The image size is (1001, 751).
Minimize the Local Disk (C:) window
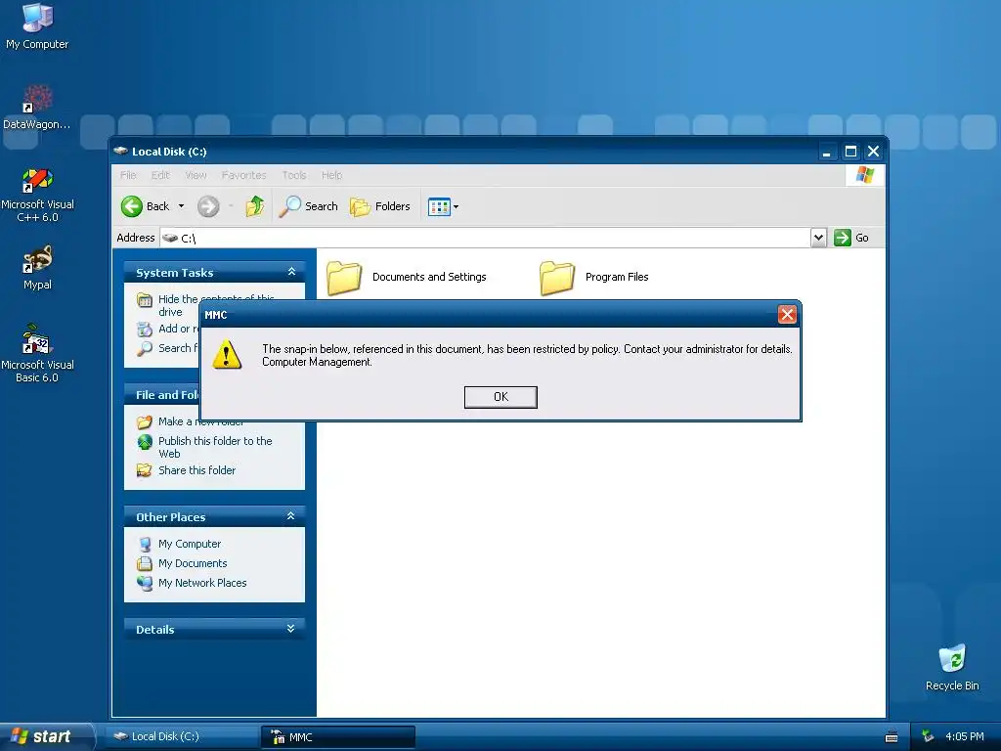[827, 152]
